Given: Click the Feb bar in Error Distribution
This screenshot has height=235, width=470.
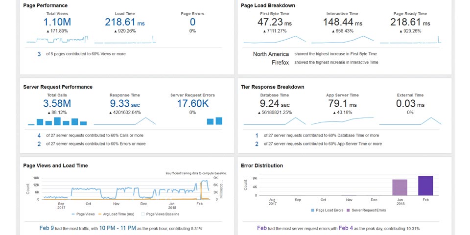Looking at the screenshot, I should [x=425, y=186].
